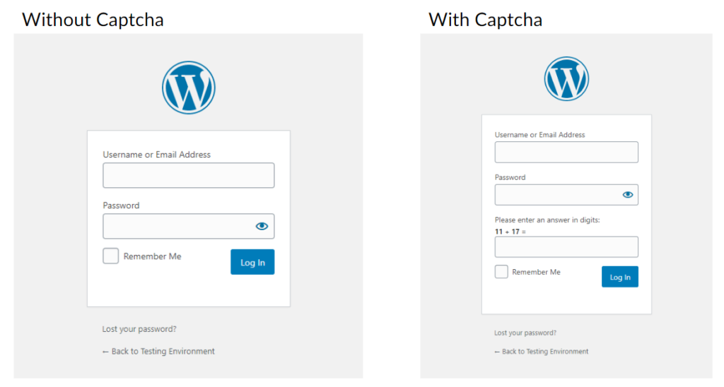Focus Username or Email field, Without Captcha form

[x=188, y=175]
